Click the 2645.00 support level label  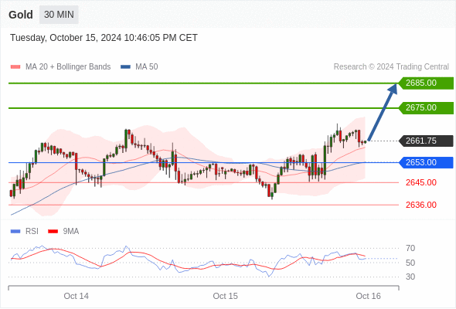tap(421, 183)
